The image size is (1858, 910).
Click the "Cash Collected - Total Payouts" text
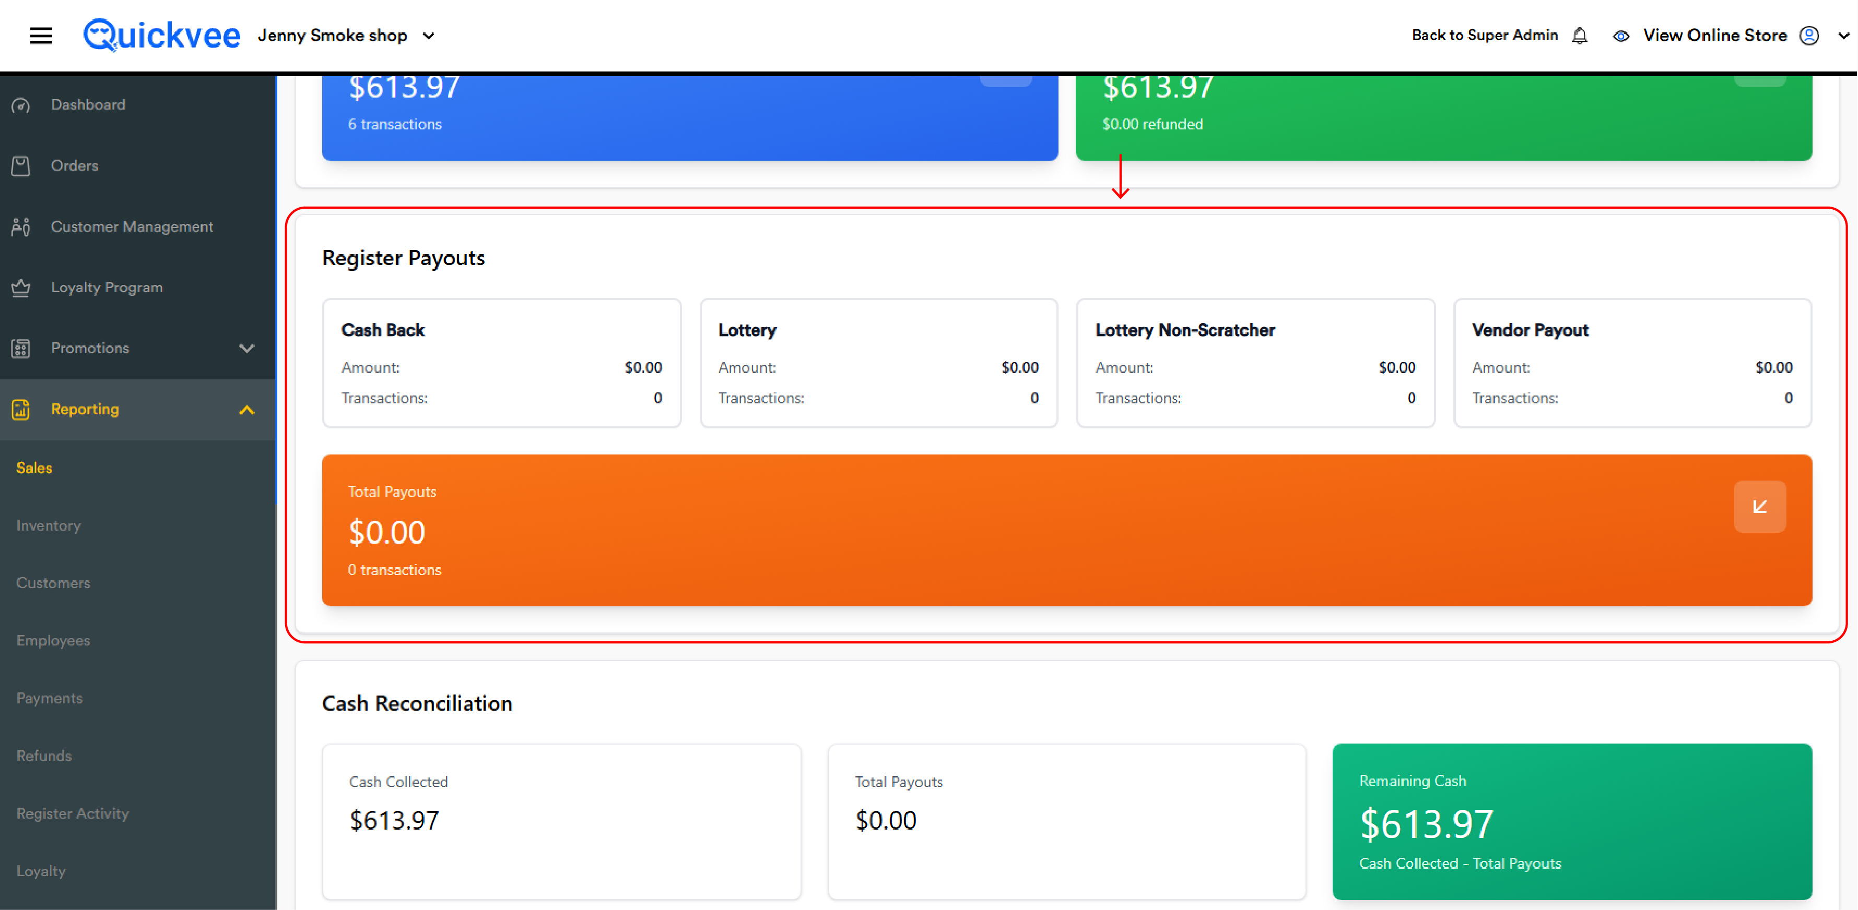(1460, 863)
